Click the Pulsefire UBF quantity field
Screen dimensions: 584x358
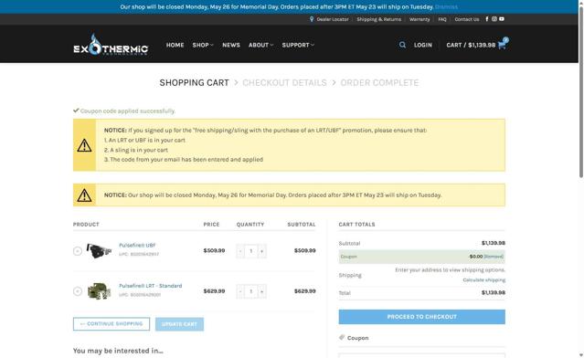click(x=251, y=251)
